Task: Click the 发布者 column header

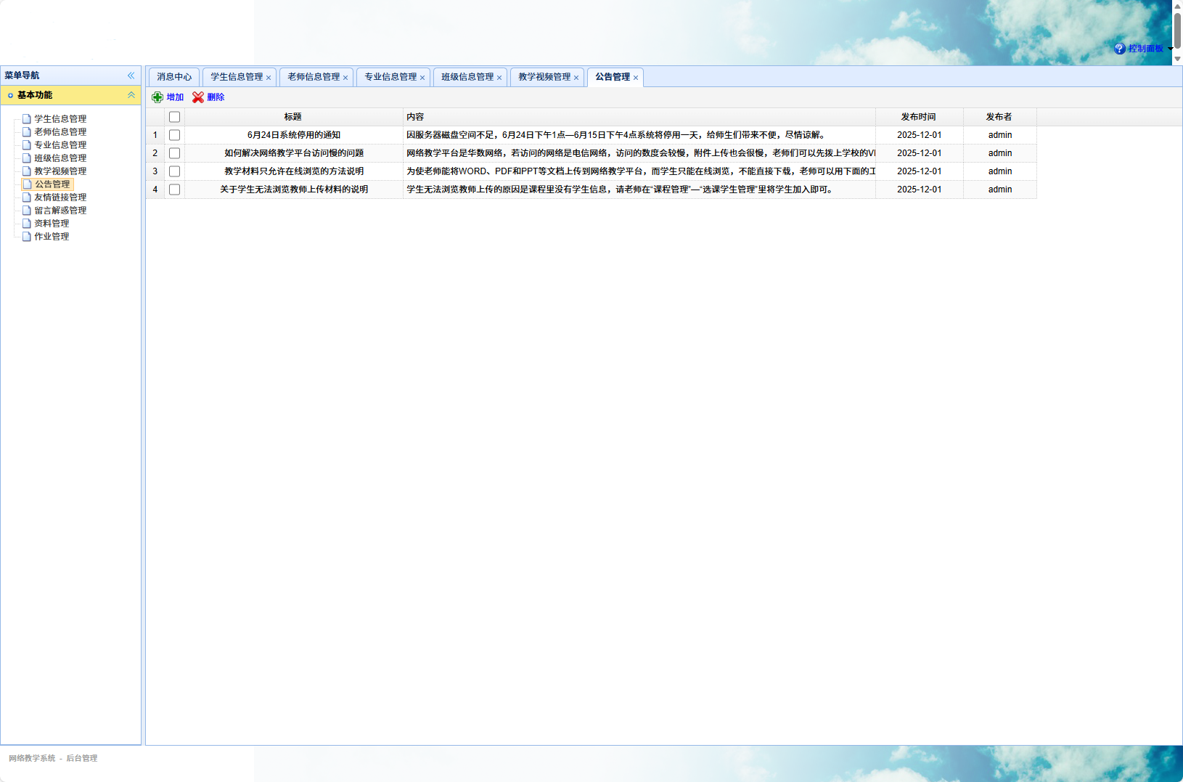Action: 999,117
